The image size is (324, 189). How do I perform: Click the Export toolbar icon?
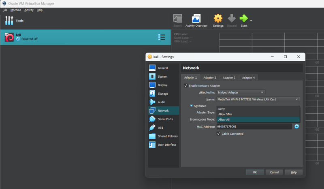177,21
